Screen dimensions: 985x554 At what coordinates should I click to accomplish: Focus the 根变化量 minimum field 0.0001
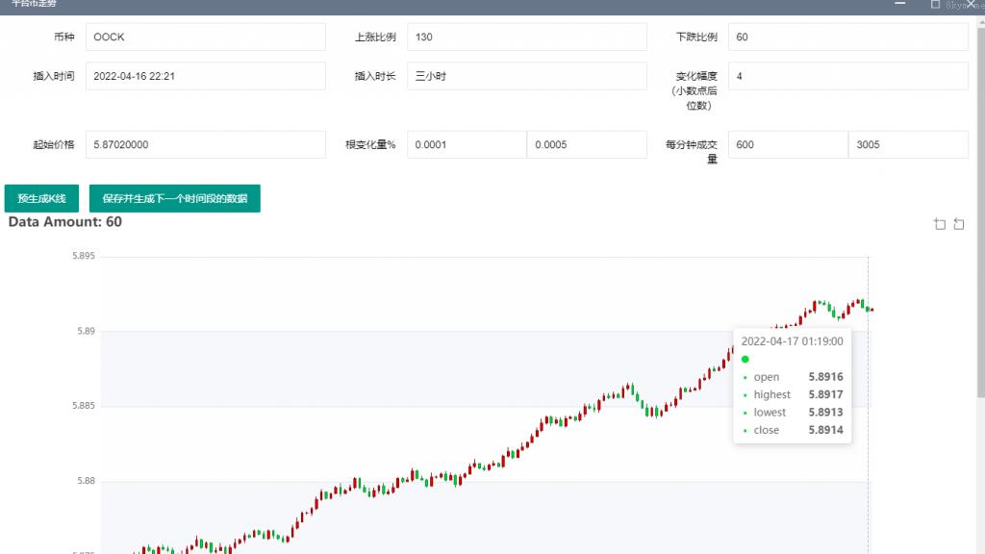click(x=467, y=145)
